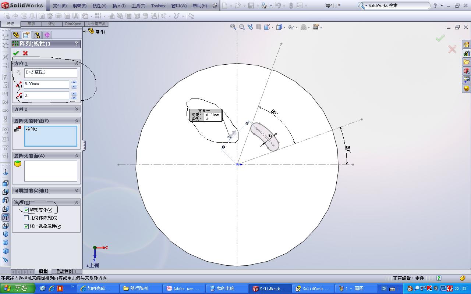Click the New document icon
The width and height of the screenshot is (471, 294).
(x=225, y=6)
